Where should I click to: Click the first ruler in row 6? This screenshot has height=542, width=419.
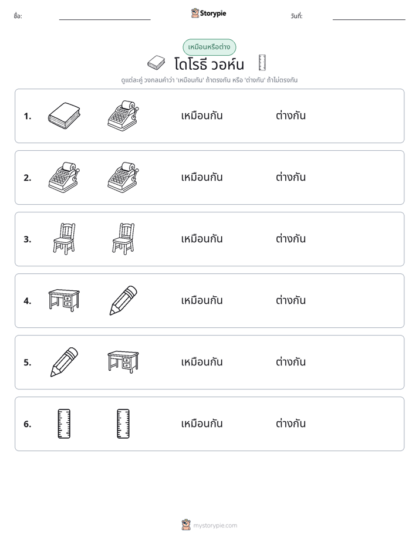pyautogui.click(x=65, y=424)
